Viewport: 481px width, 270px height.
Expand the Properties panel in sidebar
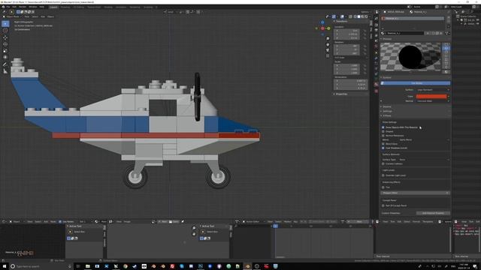pyautogui.click(x=341, y=94)
